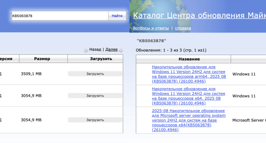266x143 pixels.
Task: Sort by the Размер column header
Action: pos(43,59)
